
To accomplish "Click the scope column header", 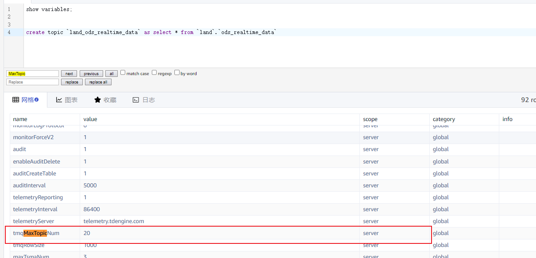I will [370, 119].
